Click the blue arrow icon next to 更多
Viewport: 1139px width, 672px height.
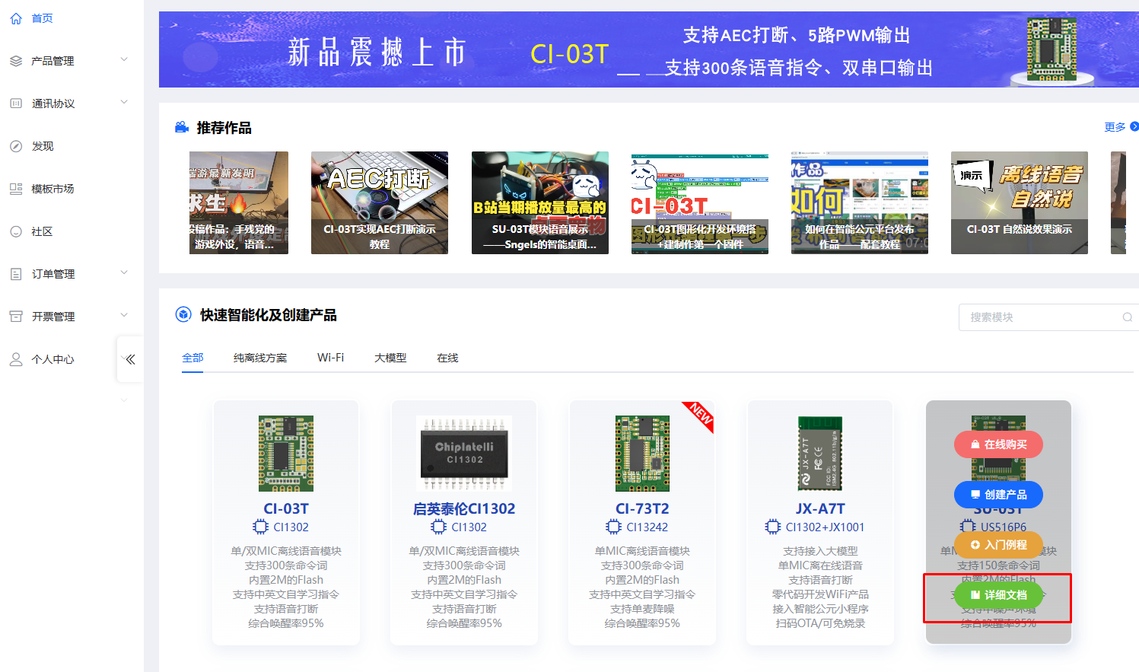coord(1134,126)
